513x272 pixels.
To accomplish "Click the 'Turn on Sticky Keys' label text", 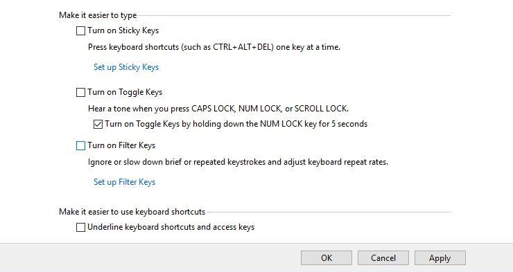I will point(123,30).
